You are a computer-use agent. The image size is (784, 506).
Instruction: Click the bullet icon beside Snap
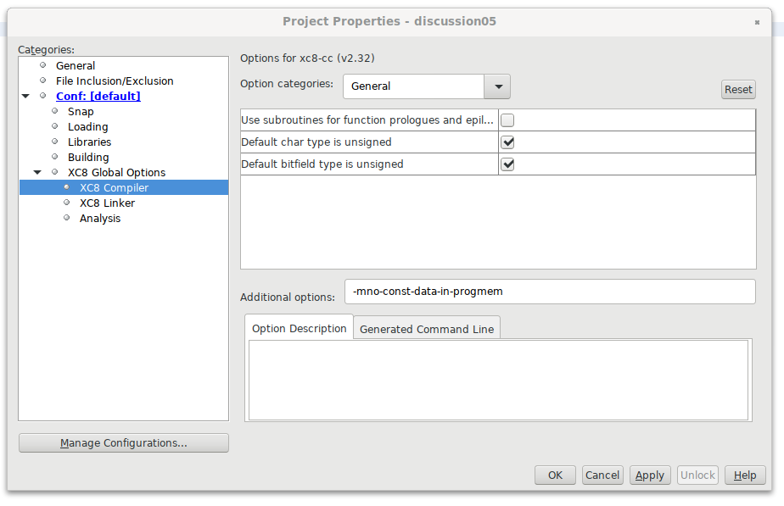(x=54, y=111)
